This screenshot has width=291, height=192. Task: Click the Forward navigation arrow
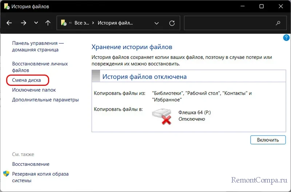click(x=23, y=23)
